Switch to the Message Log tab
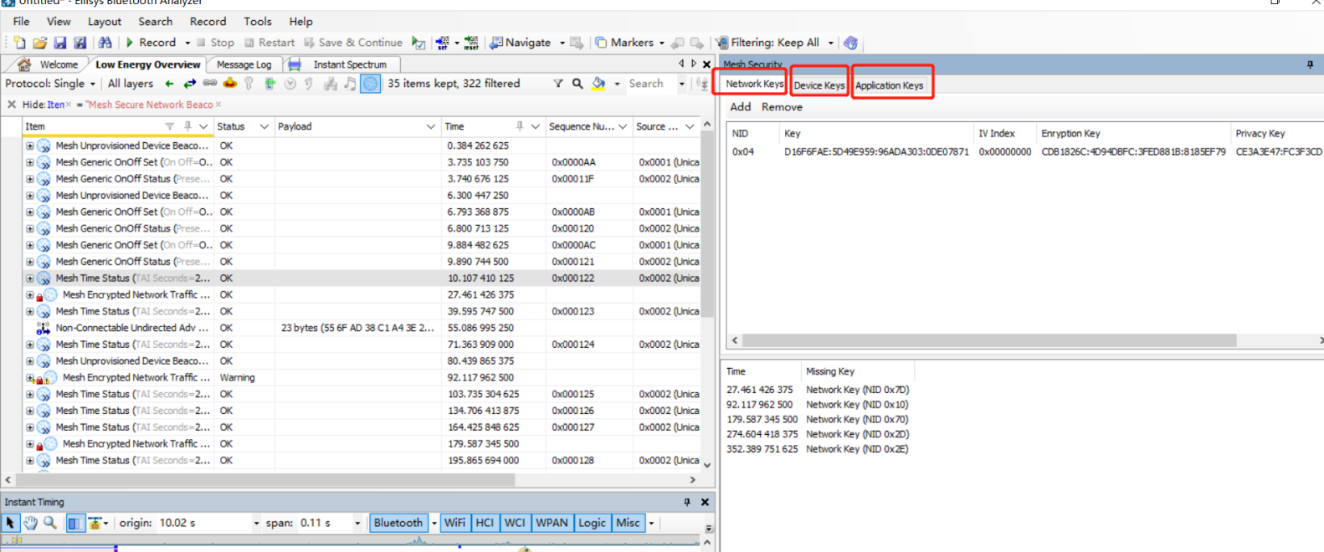1324x552 pixels. pos(244,64)
